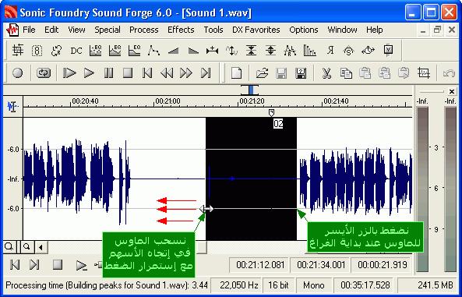Create a new file with the blank page icon
This screenshot has height=297, width=462.
point(236,72)
